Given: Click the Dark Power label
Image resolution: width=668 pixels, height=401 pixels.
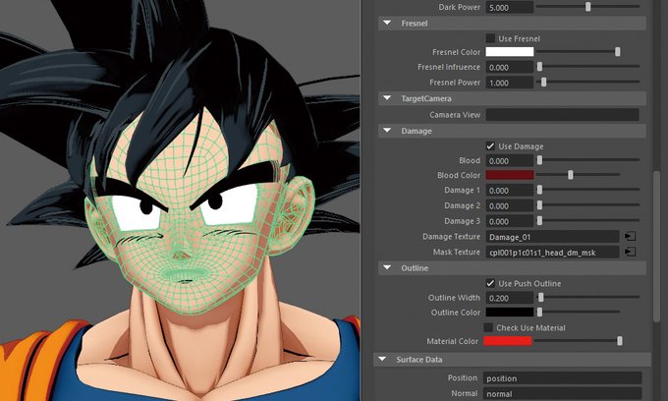Looking at the screenshot, I should pyautogui.click(x=460, y=7).
